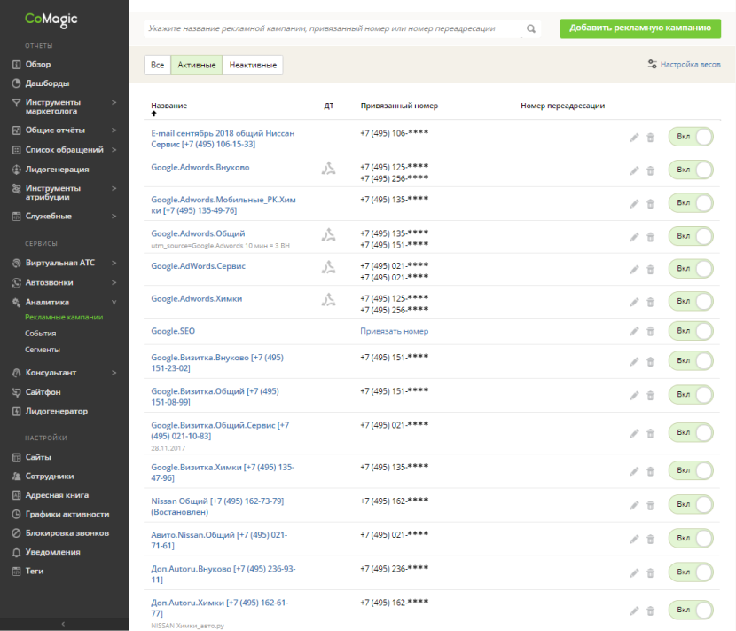
Task: Edit the Nissan Общий campaign
Action: click(x=634, y=505)
